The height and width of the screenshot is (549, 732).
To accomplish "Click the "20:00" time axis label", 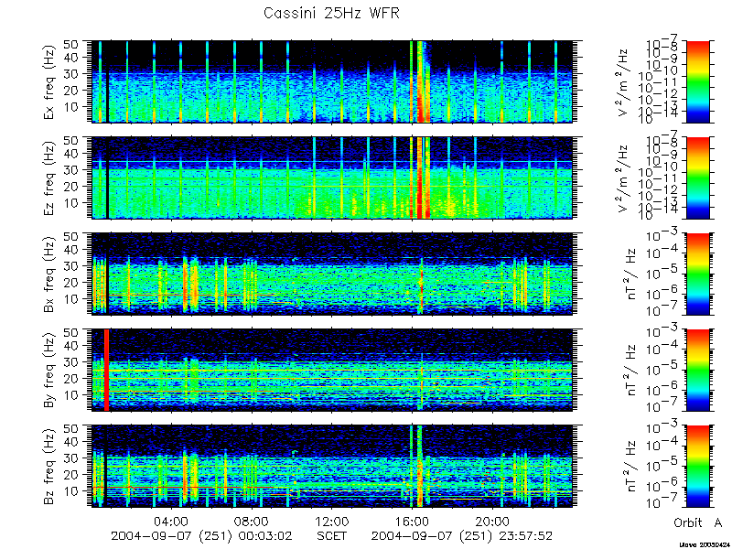I will click(493, 520).
